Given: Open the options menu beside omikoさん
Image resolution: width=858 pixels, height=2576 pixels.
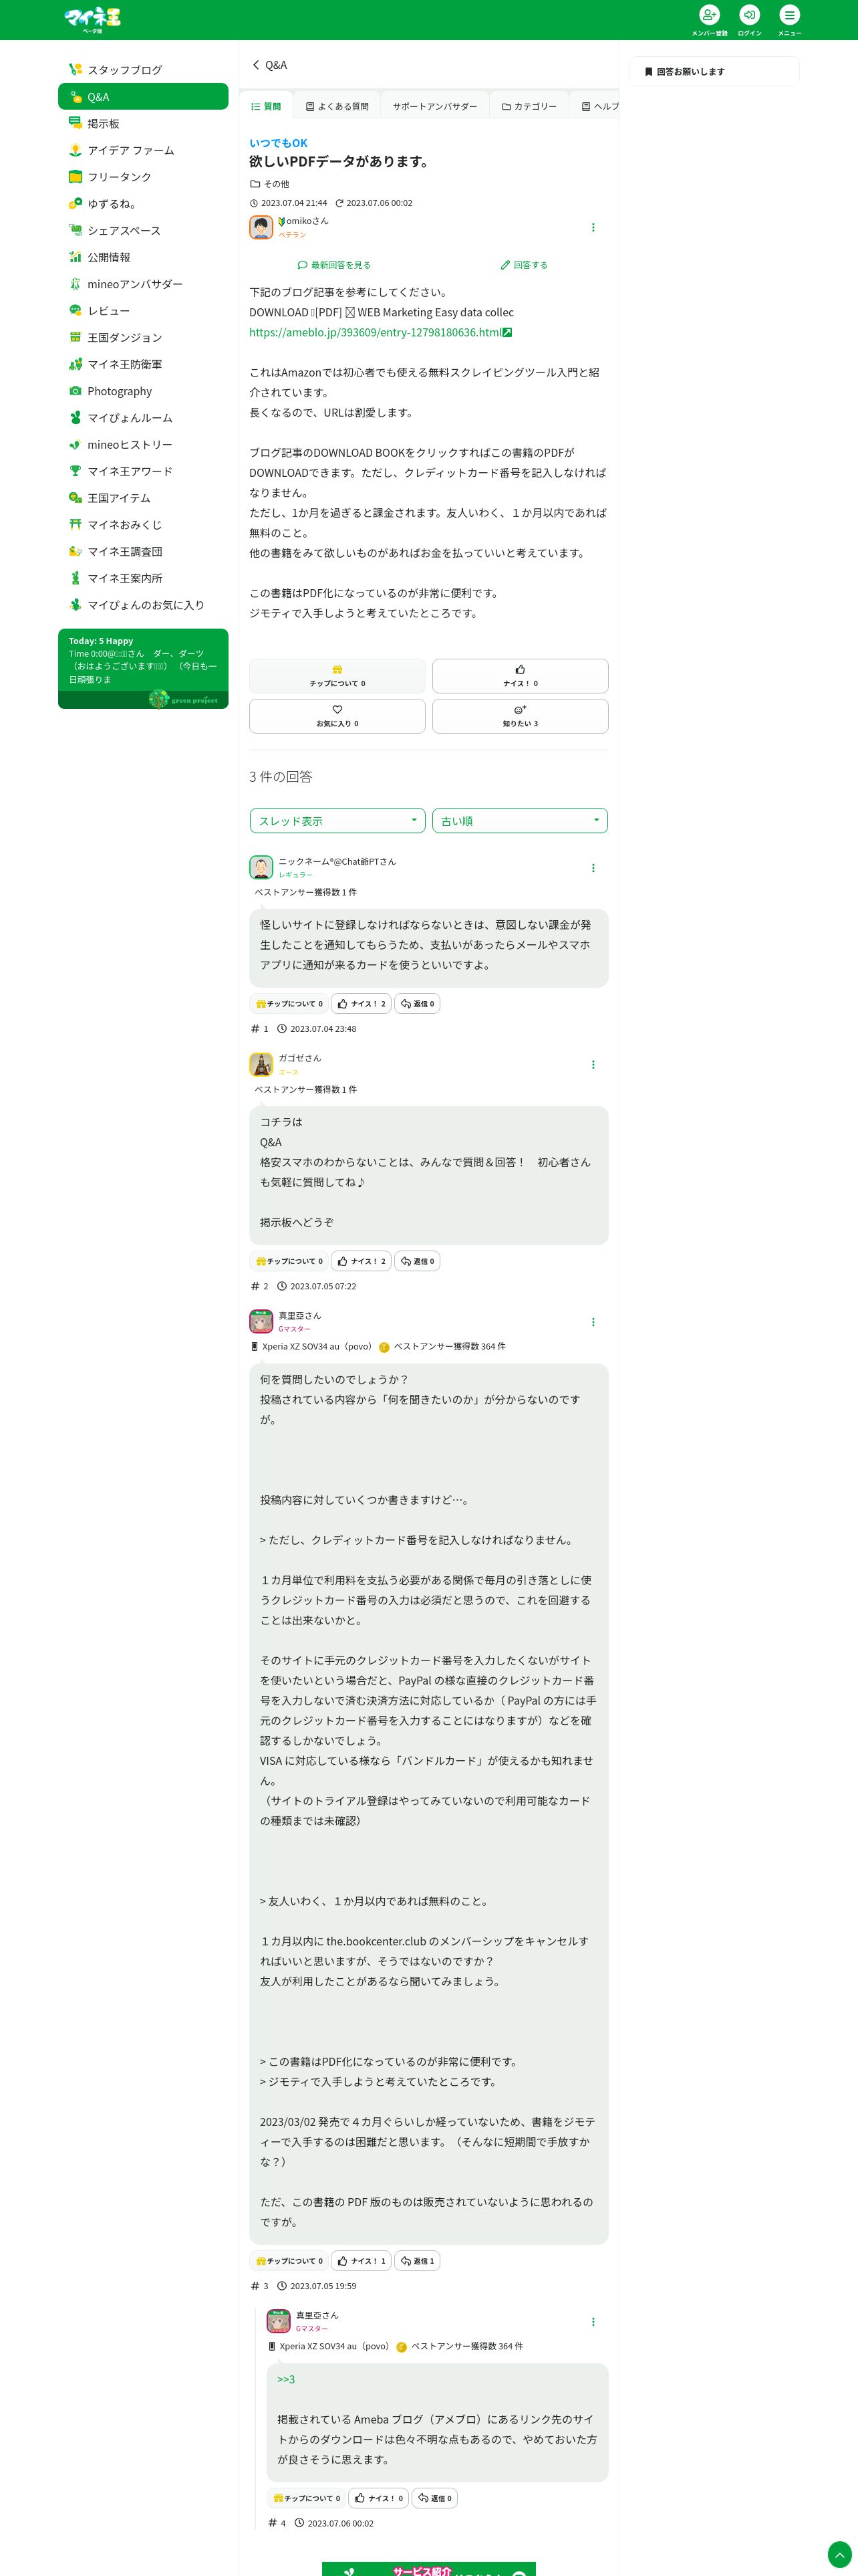Looking at the screenshot, I should [x=593, y=228].
